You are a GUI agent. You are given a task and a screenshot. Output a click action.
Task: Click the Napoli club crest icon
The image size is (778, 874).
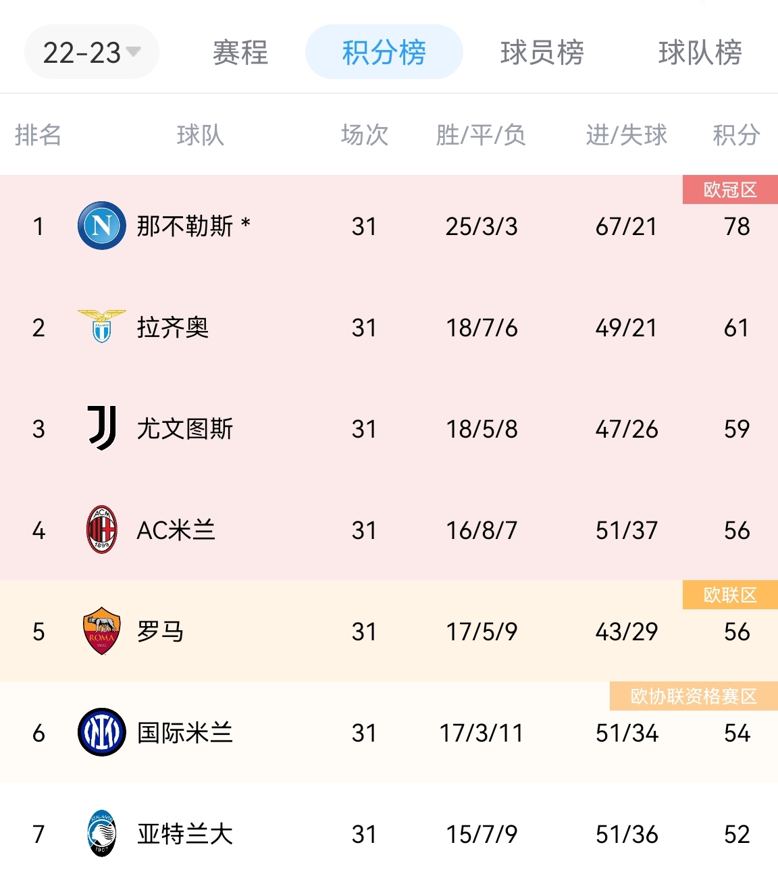pos(102,226)
